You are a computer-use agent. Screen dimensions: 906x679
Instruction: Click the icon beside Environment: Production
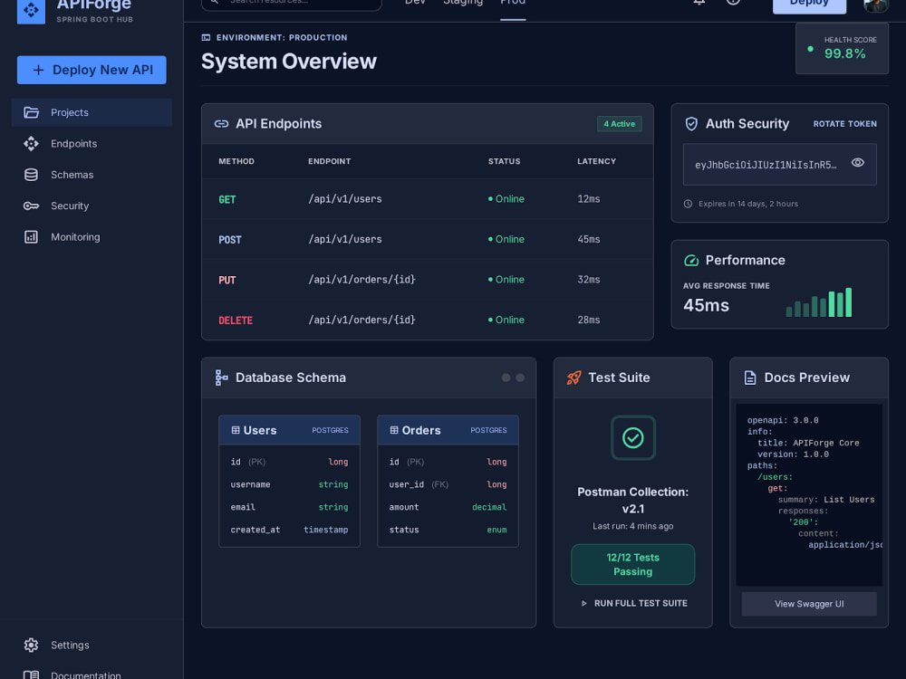206,37
